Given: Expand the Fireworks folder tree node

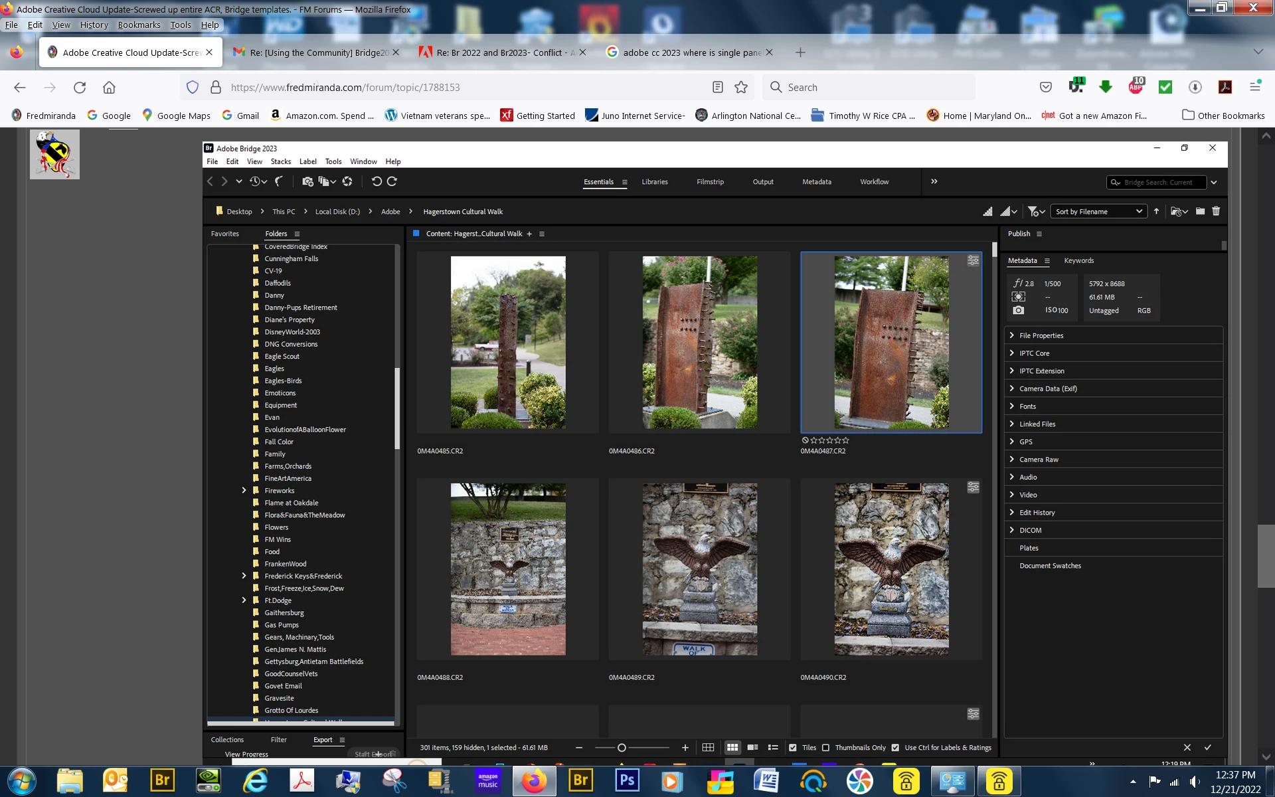Looking at the screenshot, I should point(244,490).
